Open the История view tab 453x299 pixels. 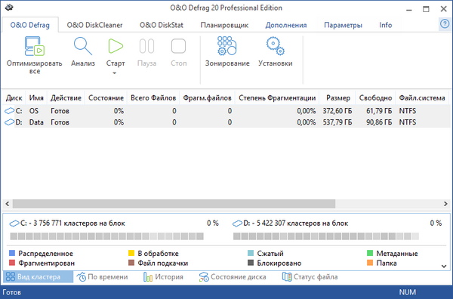163,277
